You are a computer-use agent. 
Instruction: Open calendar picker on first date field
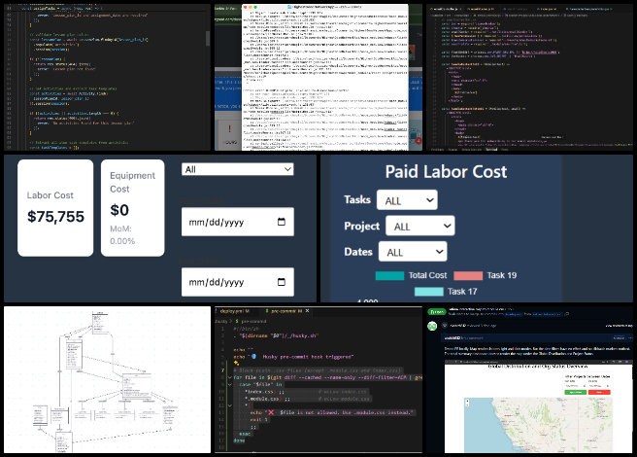pos(282,223)
